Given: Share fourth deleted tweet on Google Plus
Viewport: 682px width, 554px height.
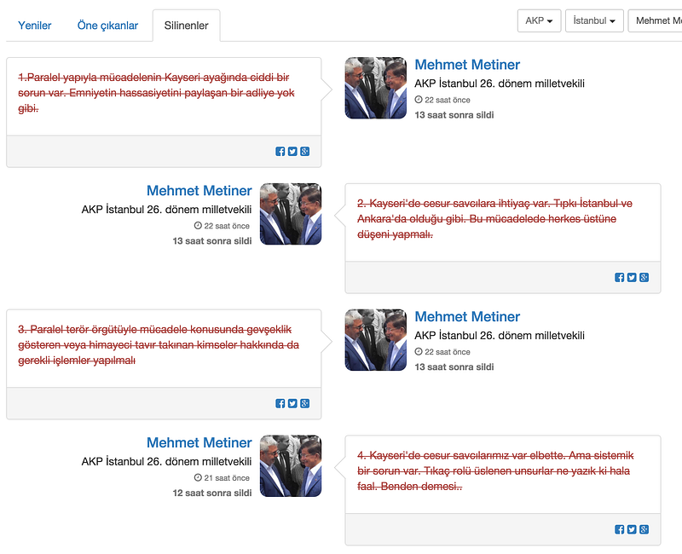Looking at the screenshot, I should 644,529.
